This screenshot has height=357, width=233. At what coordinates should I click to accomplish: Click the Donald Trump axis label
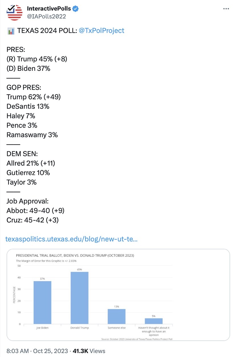[80, 328]
